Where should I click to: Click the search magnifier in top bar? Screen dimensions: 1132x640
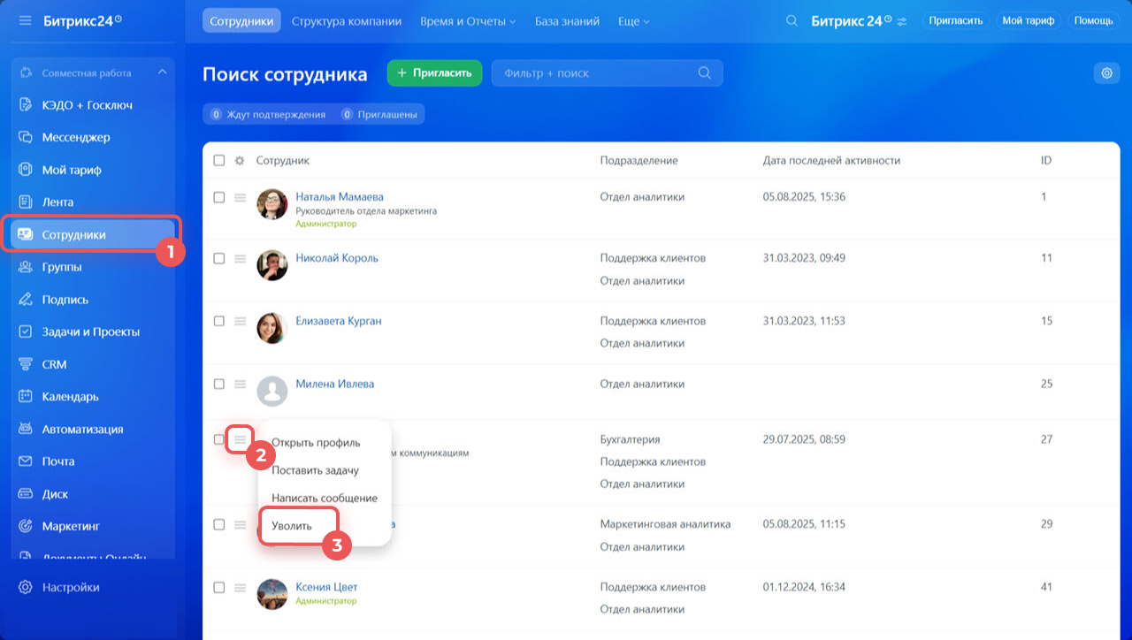792,20
